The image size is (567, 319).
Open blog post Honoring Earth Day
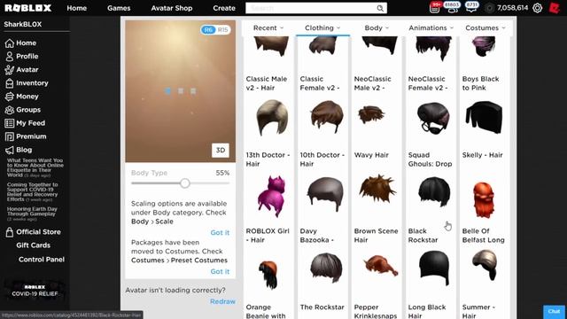32,214
